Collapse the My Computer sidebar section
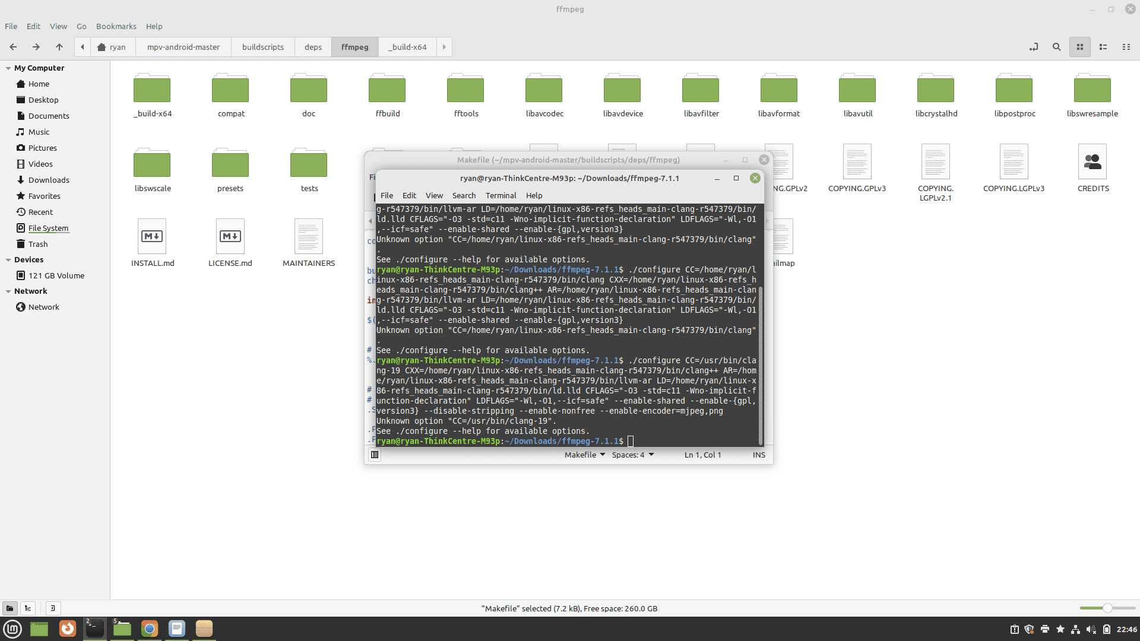1140x641 pixels. (x=8, y=68)
